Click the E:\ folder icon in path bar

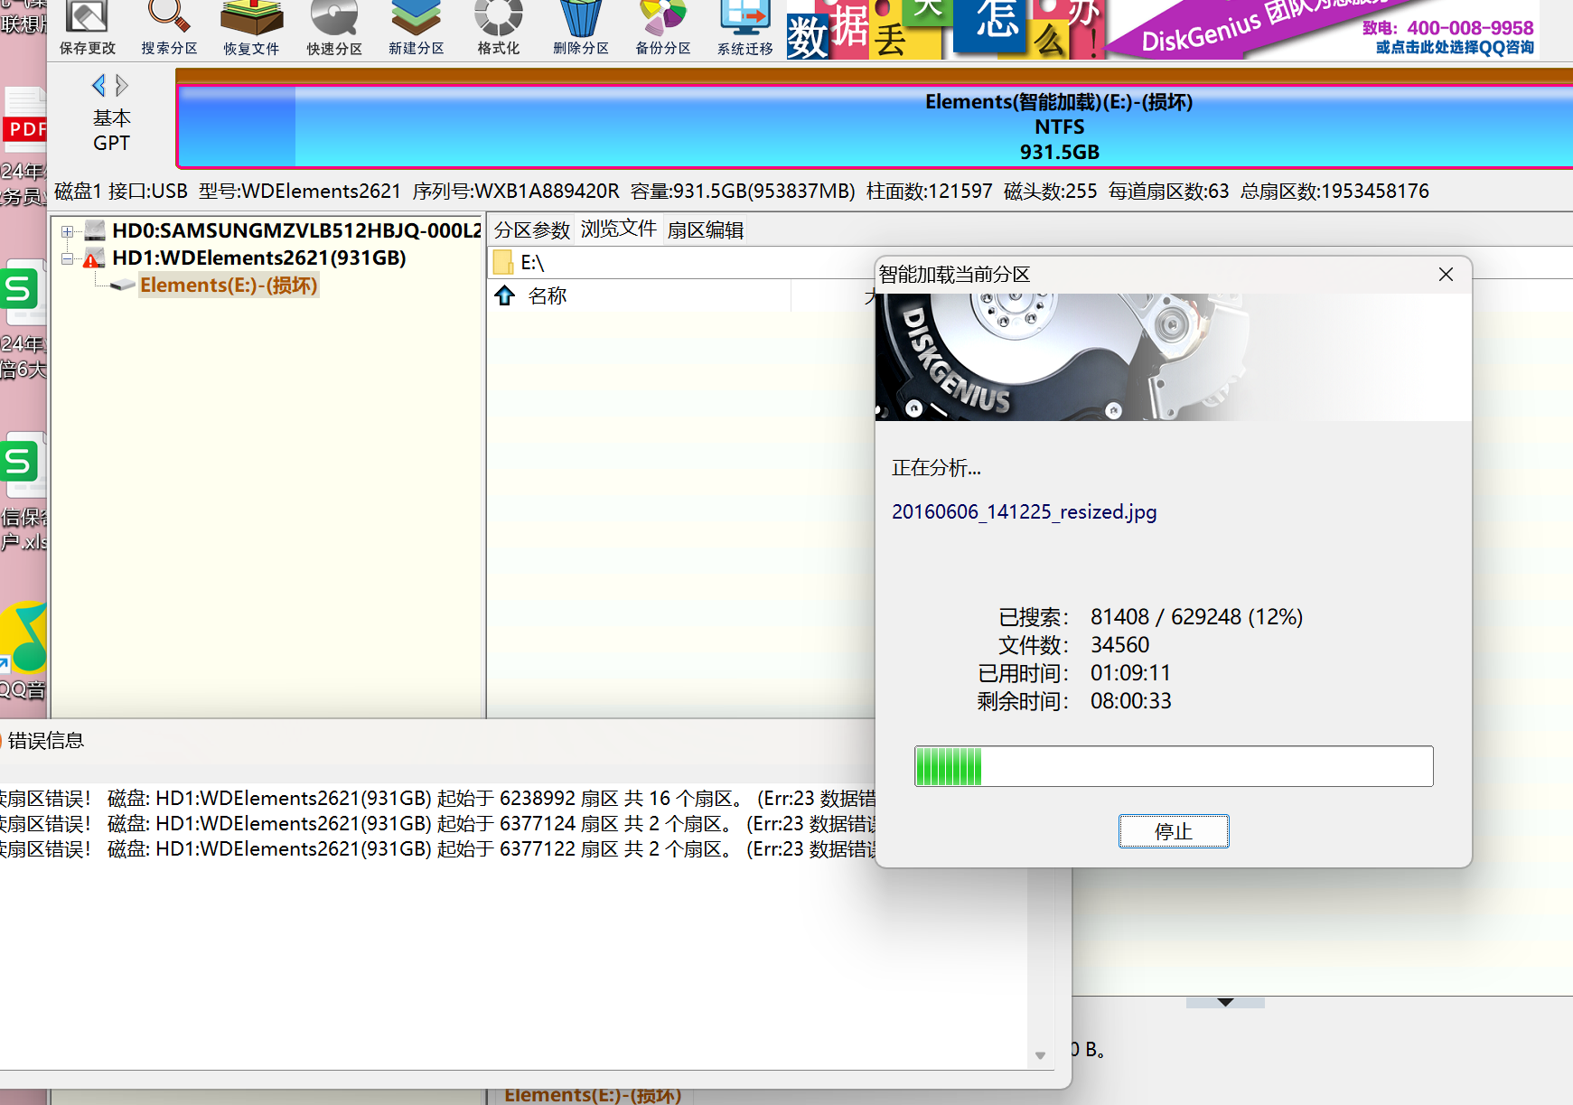pyautogui.click(x=503, y=263)
